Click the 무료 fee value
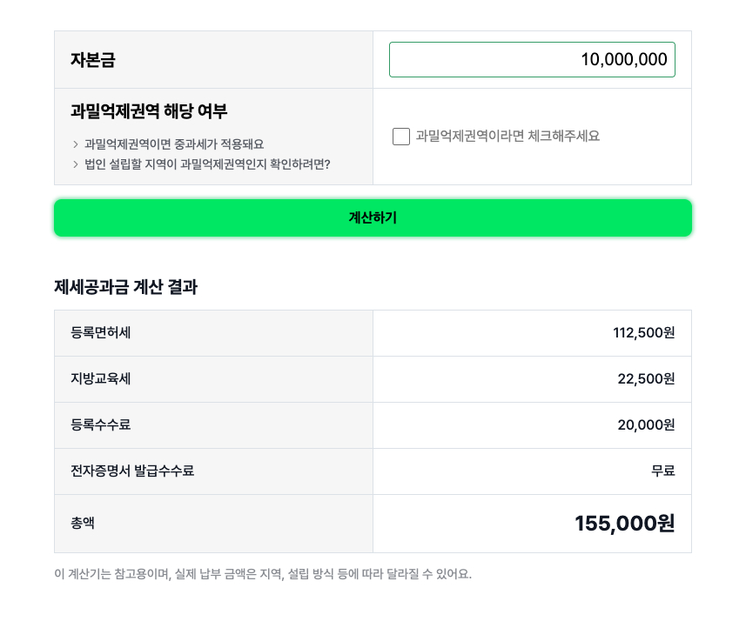 pos(662,471)
